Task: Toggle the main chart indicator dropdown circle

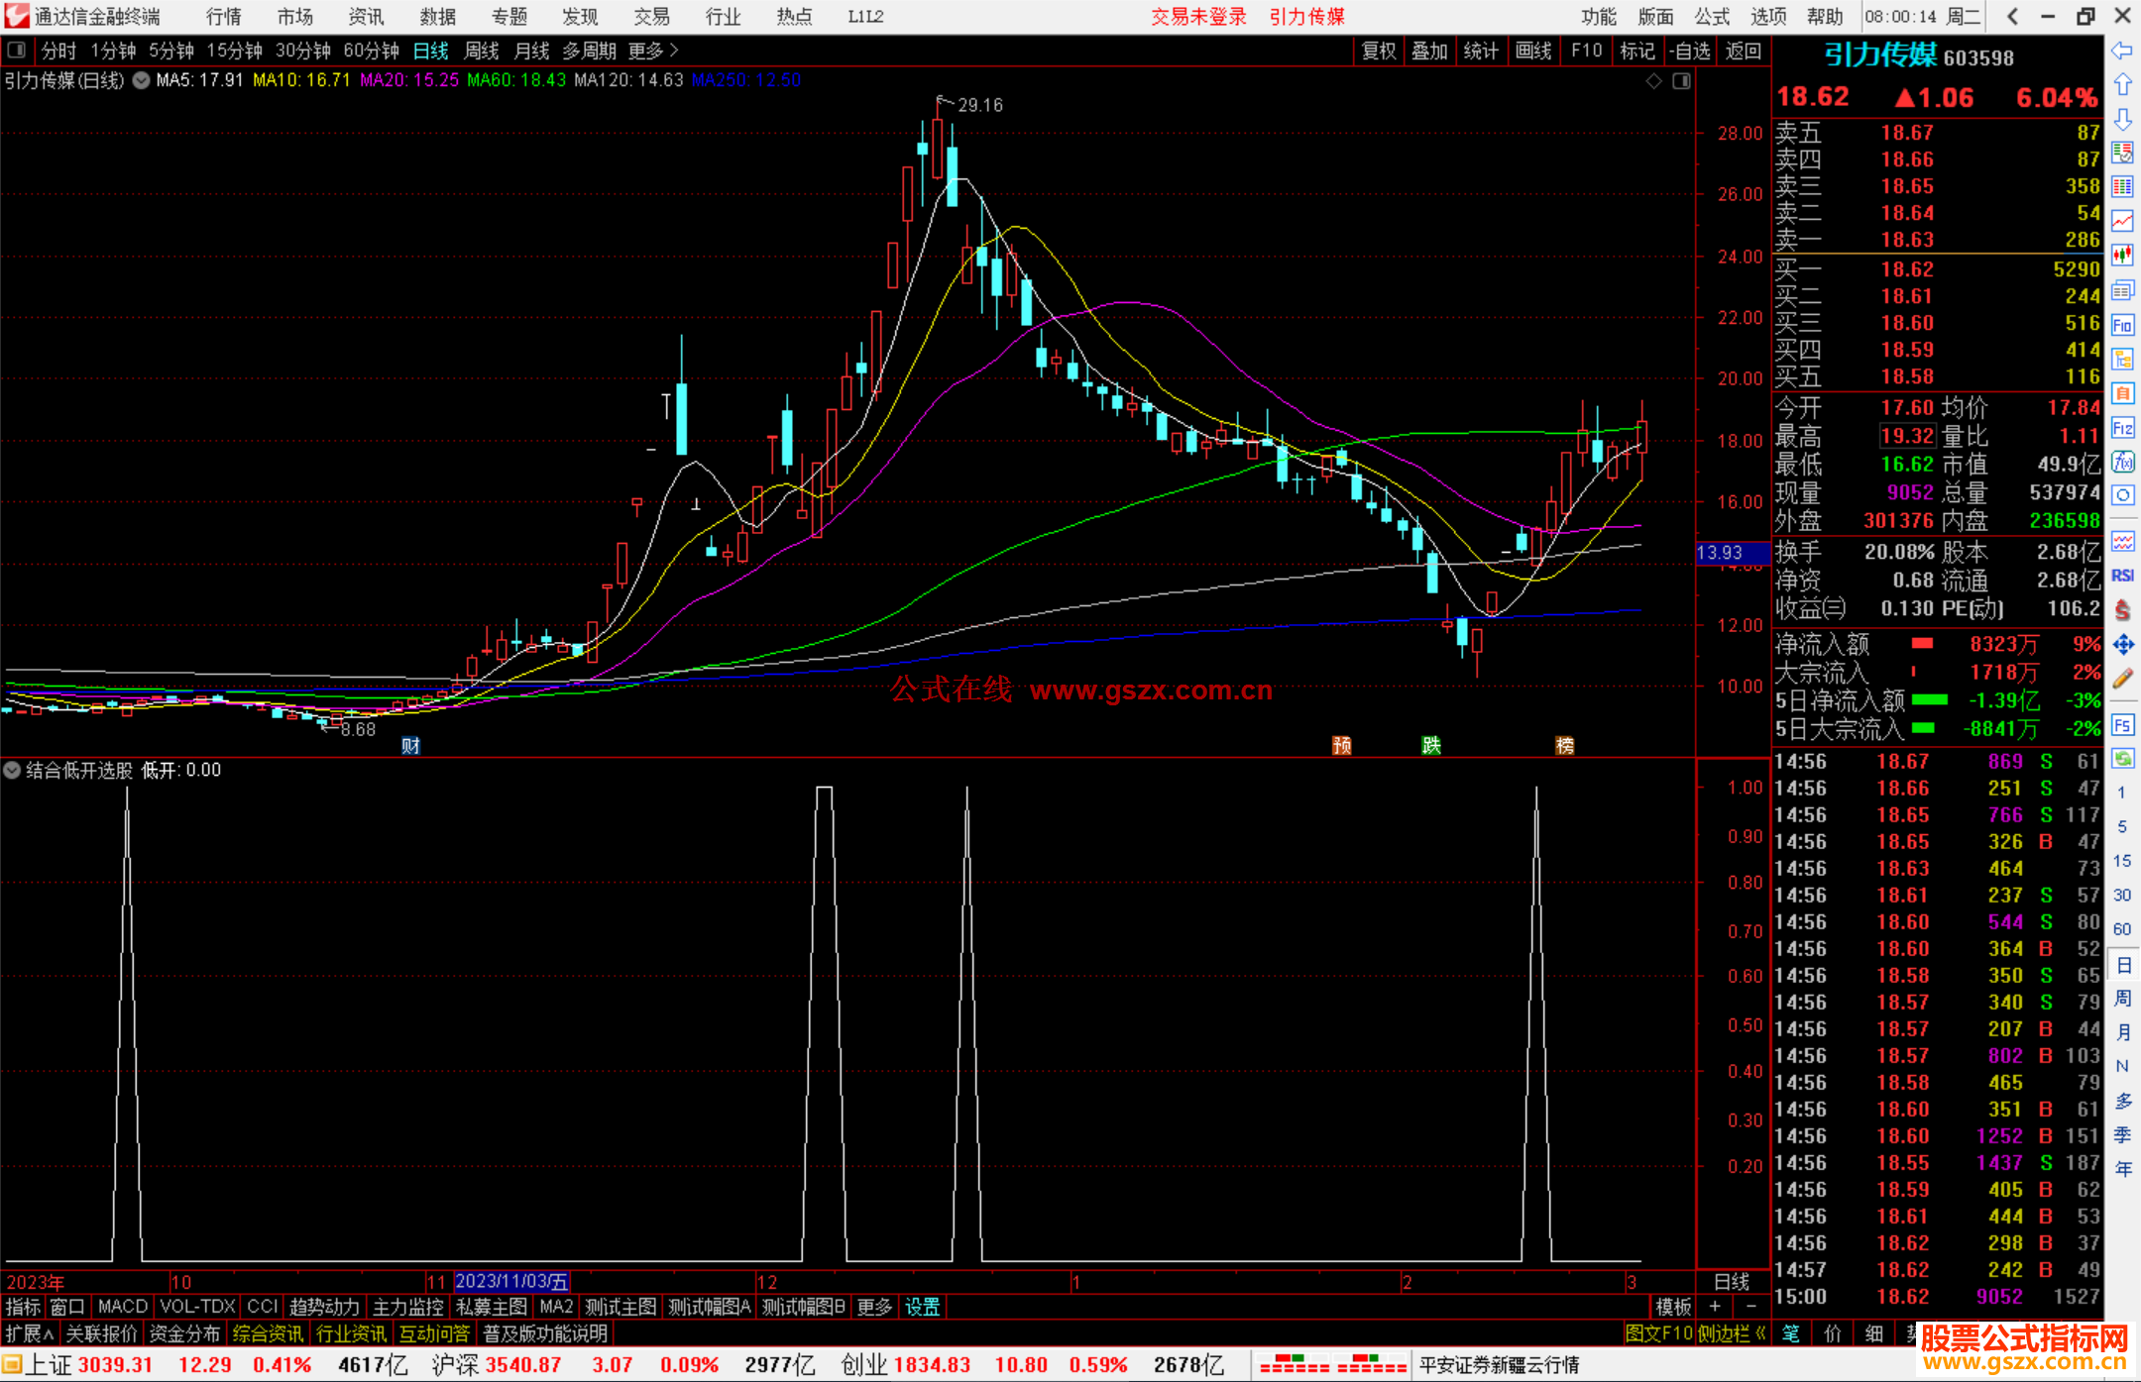Action: coord(142,80)
